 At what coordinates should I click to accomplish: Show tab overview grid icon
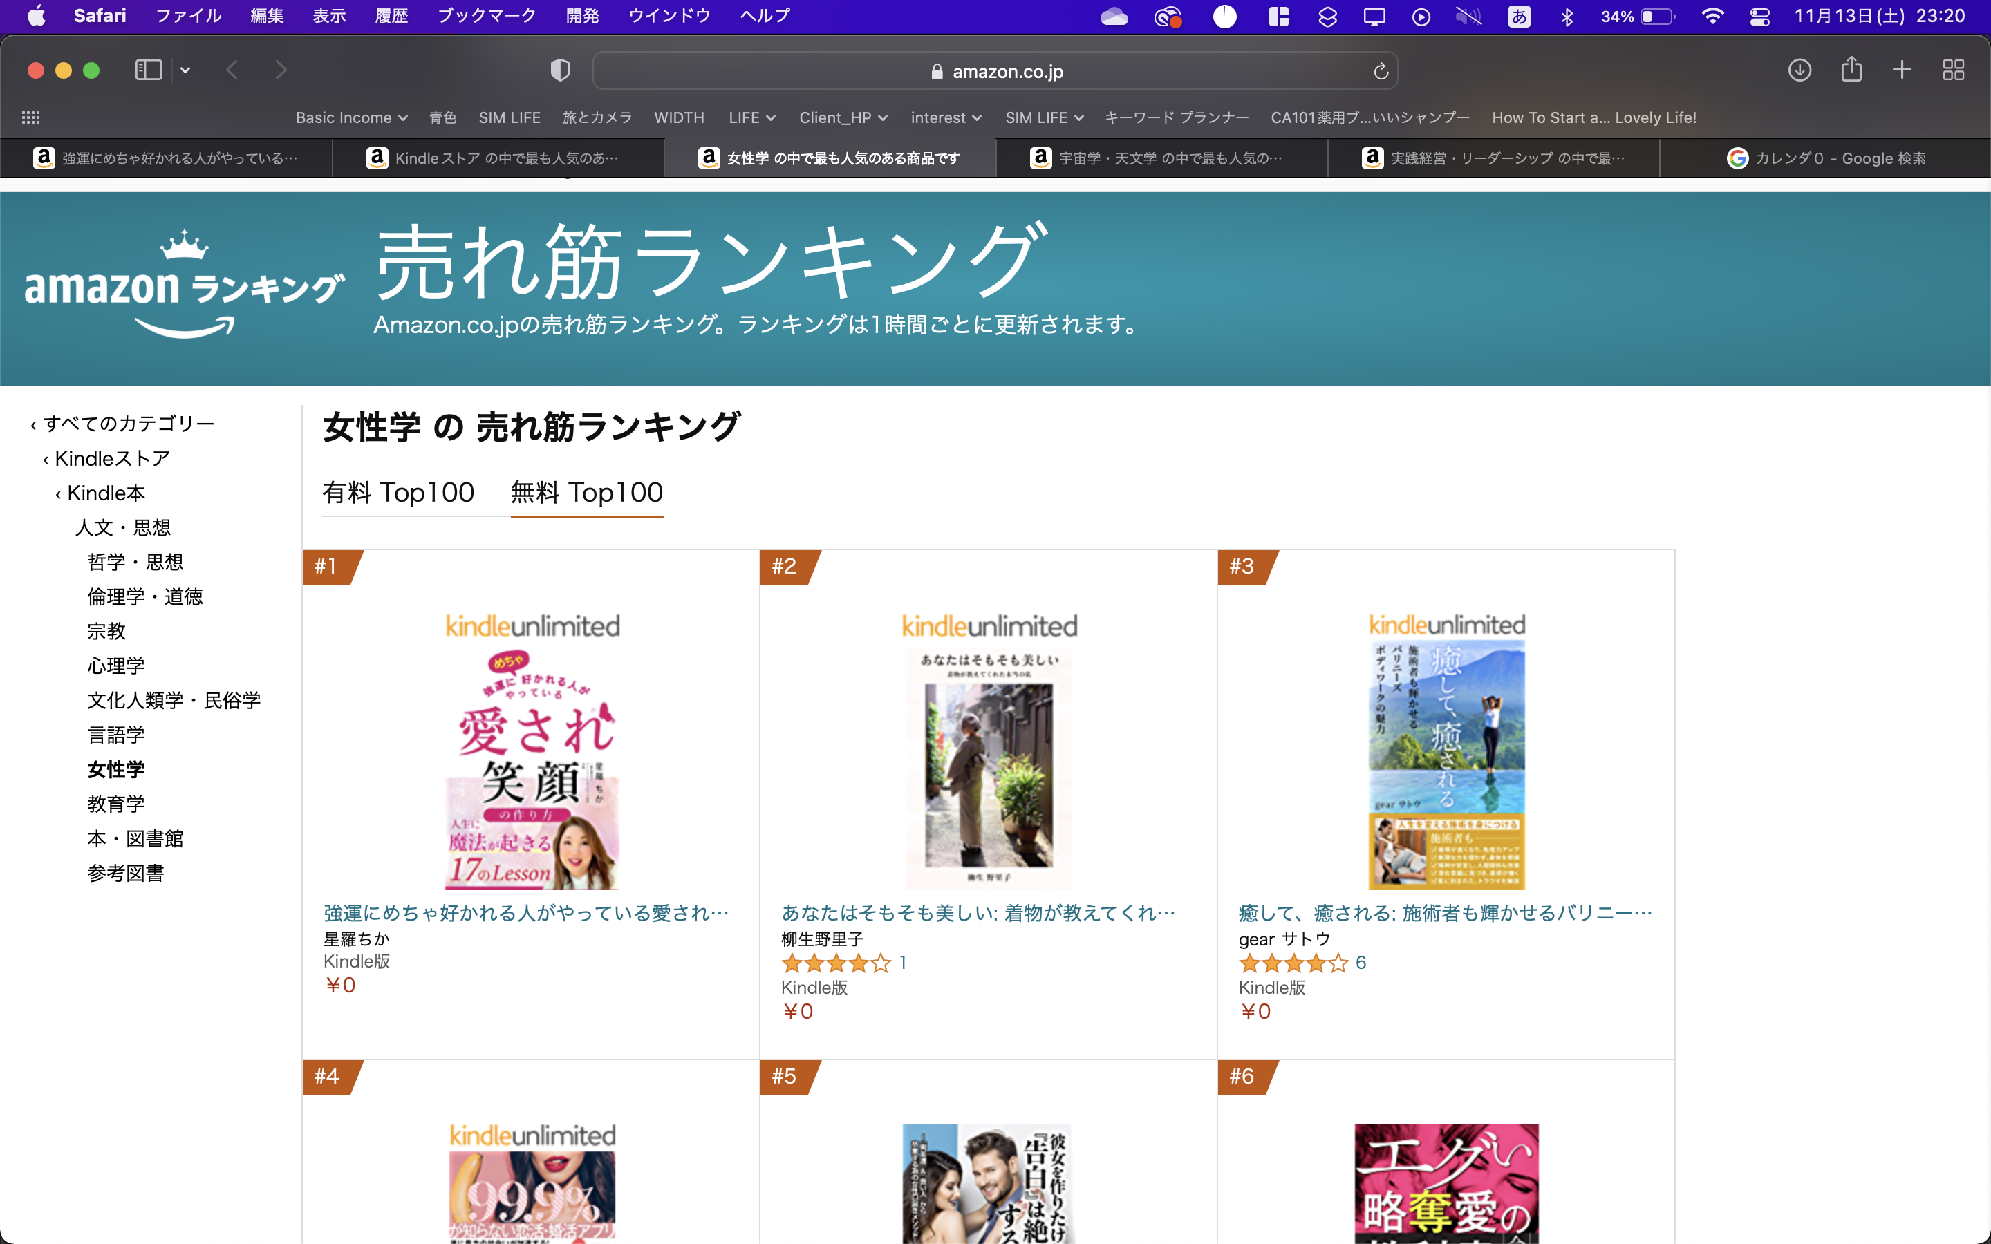[1953, 70]
